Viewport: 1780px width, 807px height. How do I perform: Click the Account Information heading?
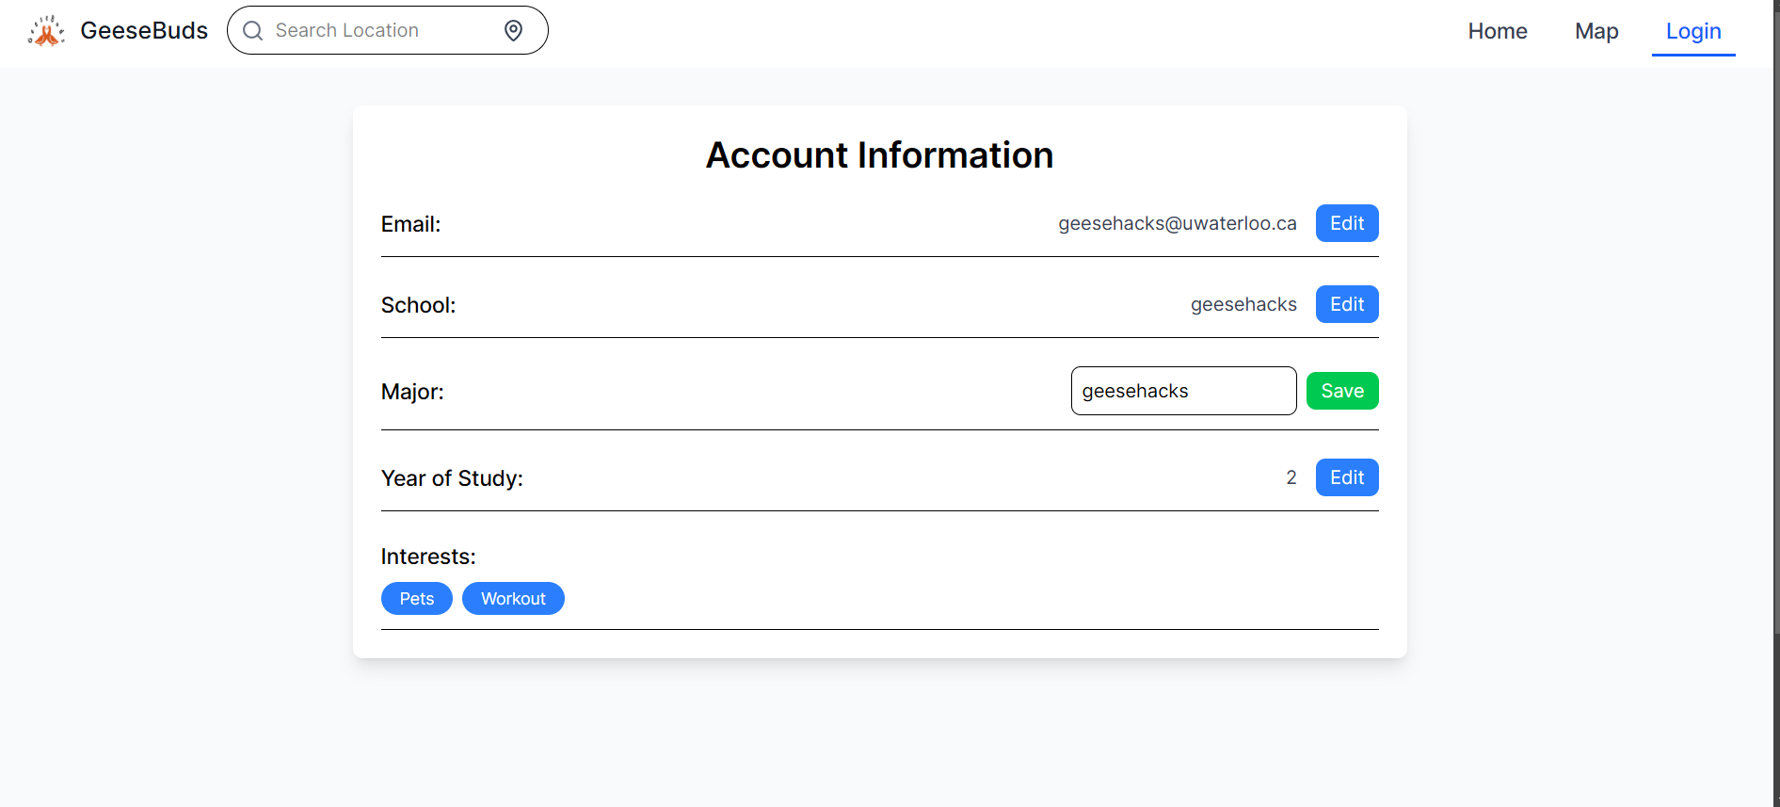click(x=879, y=155)
